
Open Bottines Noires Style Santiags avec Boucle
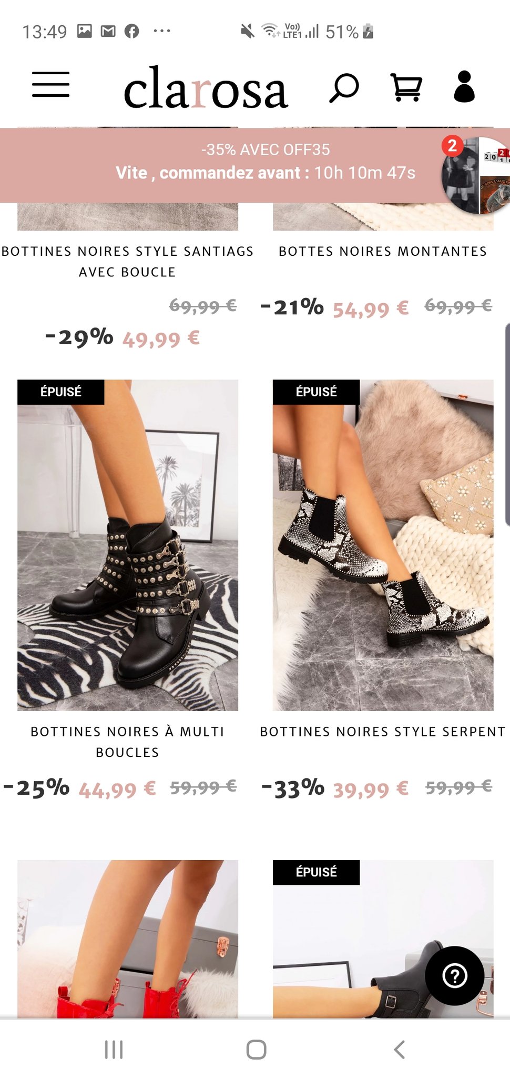pyautogui.click(x=127, y=262)
